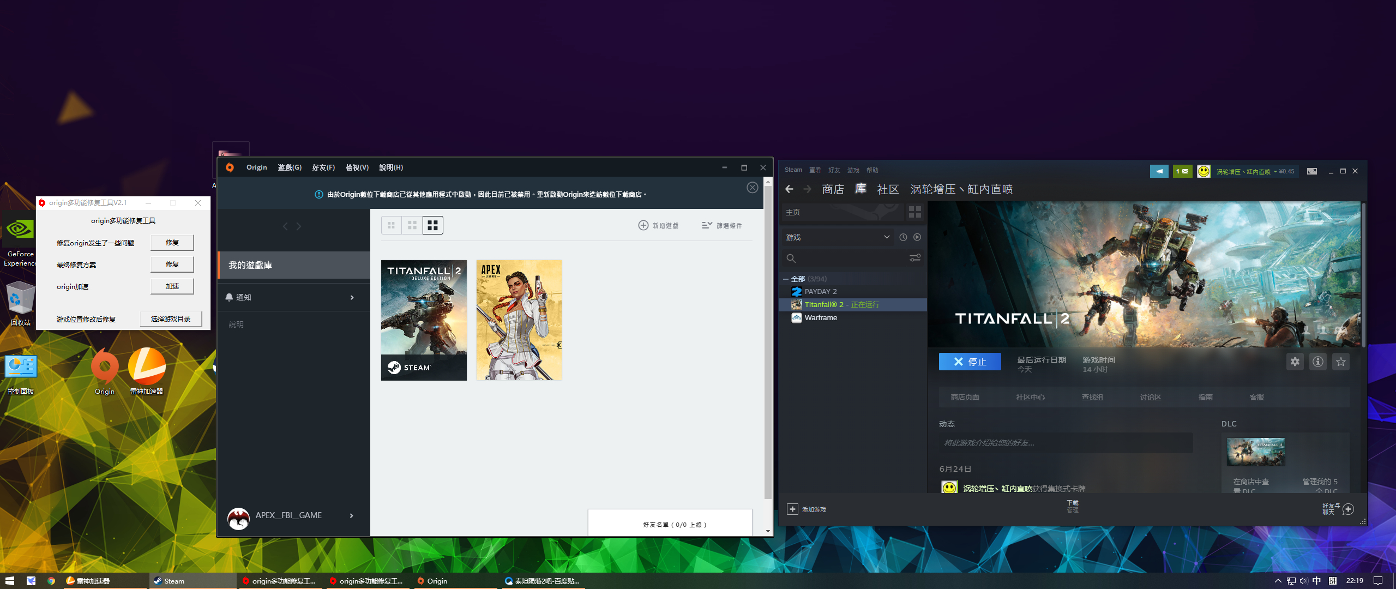1396x589 pixels.
Task: Click the recent activity clock icon in Steam
Action: click(903, 237)
